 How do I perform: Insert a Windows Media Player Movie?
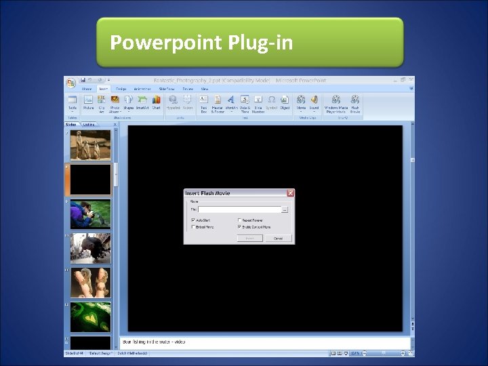tap(335, 104)
